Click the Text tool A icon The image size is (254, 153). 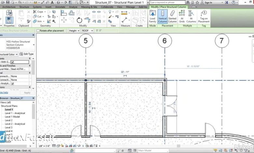[52, 2]
